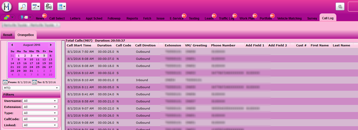358x130 pixels.
Task: Expand the MTD date range dropdown
Action: (31, 88)
